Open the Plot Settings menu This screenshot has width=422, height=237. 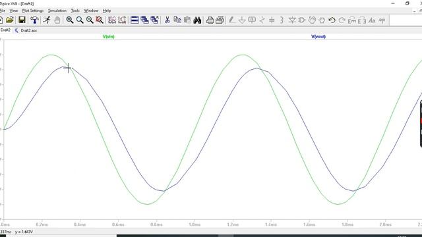click(33, 11)
